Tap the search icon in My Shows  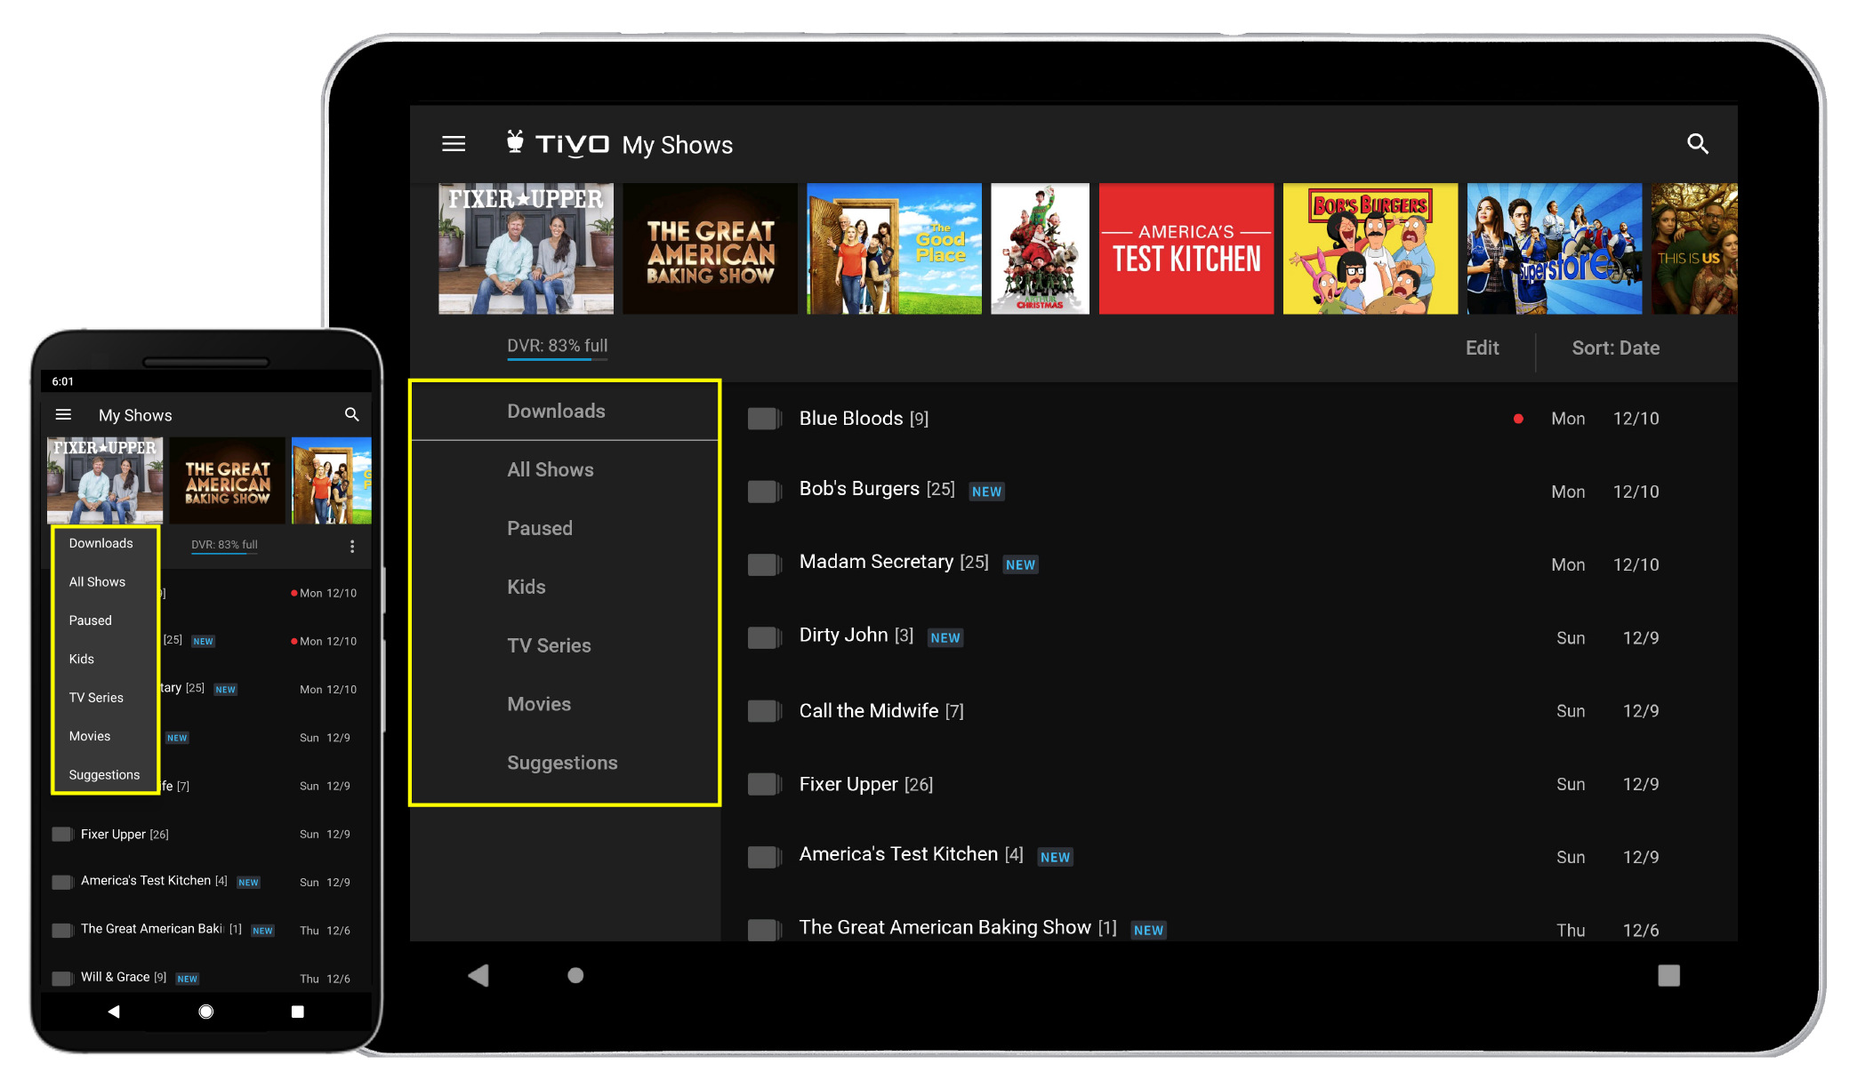coord(1698,144)
